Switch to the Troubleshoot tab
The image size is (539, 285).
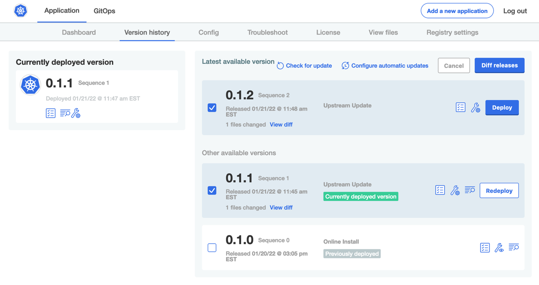pyautogui.click(x=267, y=32)
